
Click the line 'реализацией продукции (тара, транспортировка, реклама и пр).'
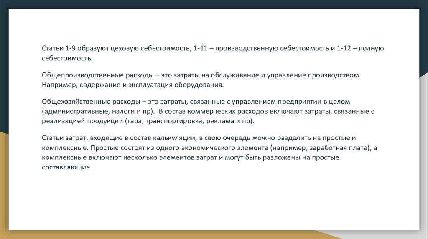[148, 121]
